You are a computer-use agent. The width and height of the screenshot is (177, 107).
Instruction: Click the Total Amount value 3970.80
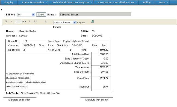[x=104, y=67]
